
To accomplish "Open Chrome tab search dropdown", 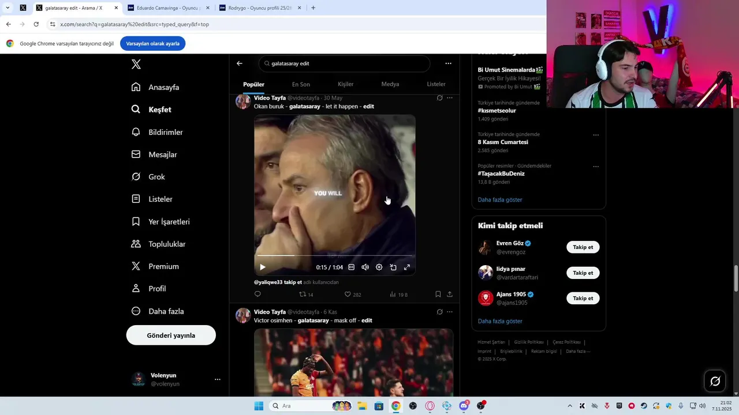I will coord(7,8).
